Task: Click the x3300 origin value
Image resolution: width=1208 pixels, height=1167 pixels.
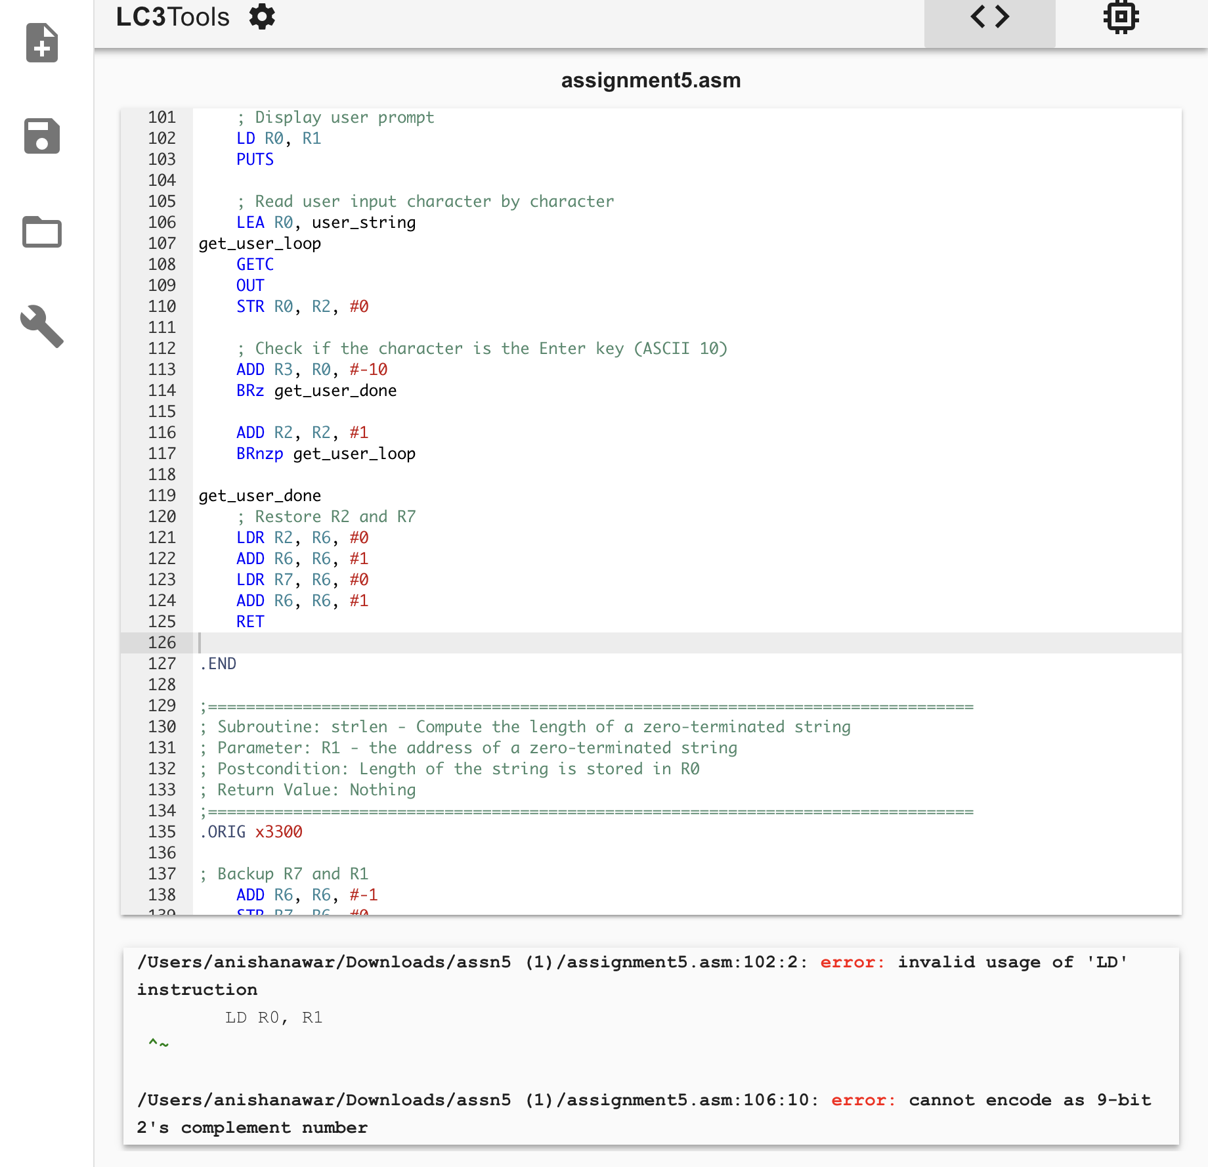Action: (279, 831)
